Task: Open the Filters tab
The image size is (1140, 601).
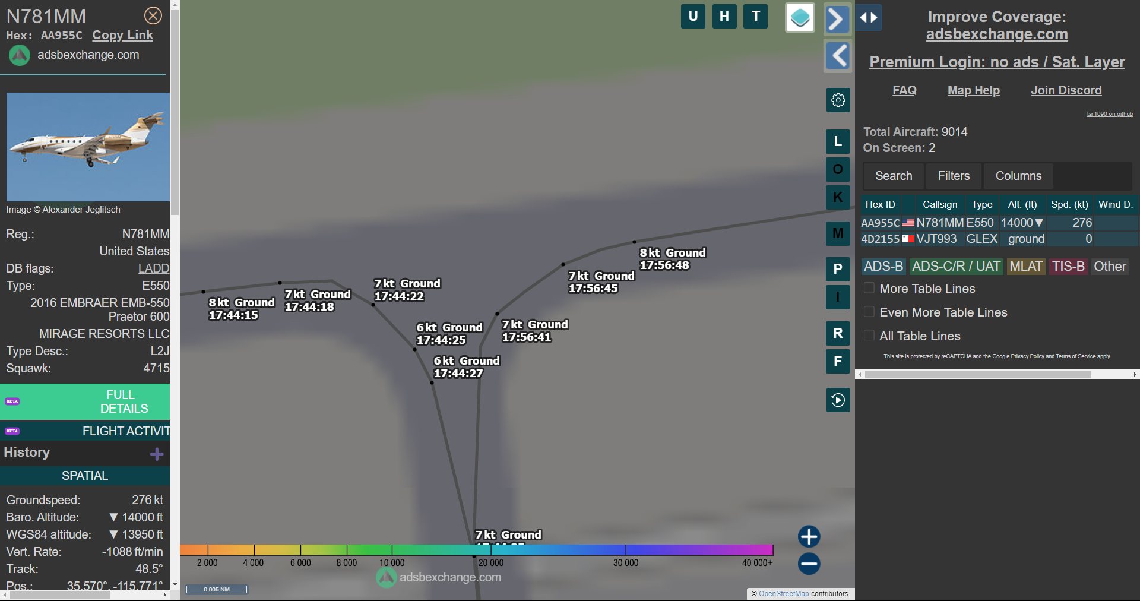Action: (954, 176)
